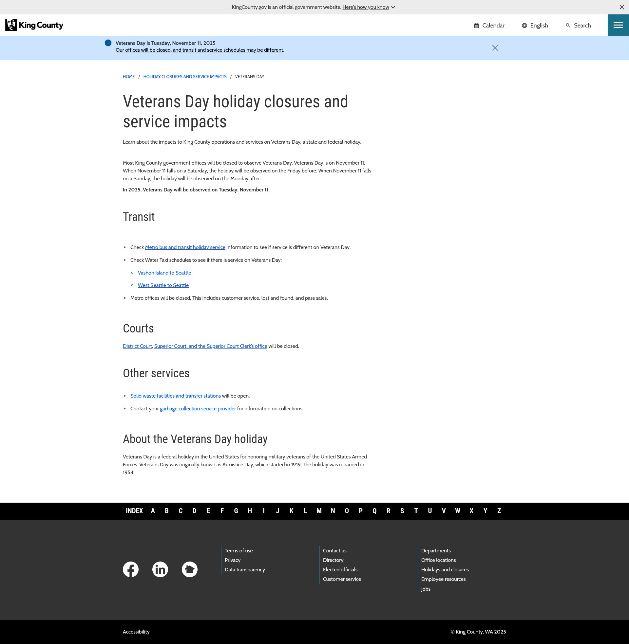The height and width of the screenshot is (644, 629).
Task: Open Office locations footer link
Action: tap(438, 560)
